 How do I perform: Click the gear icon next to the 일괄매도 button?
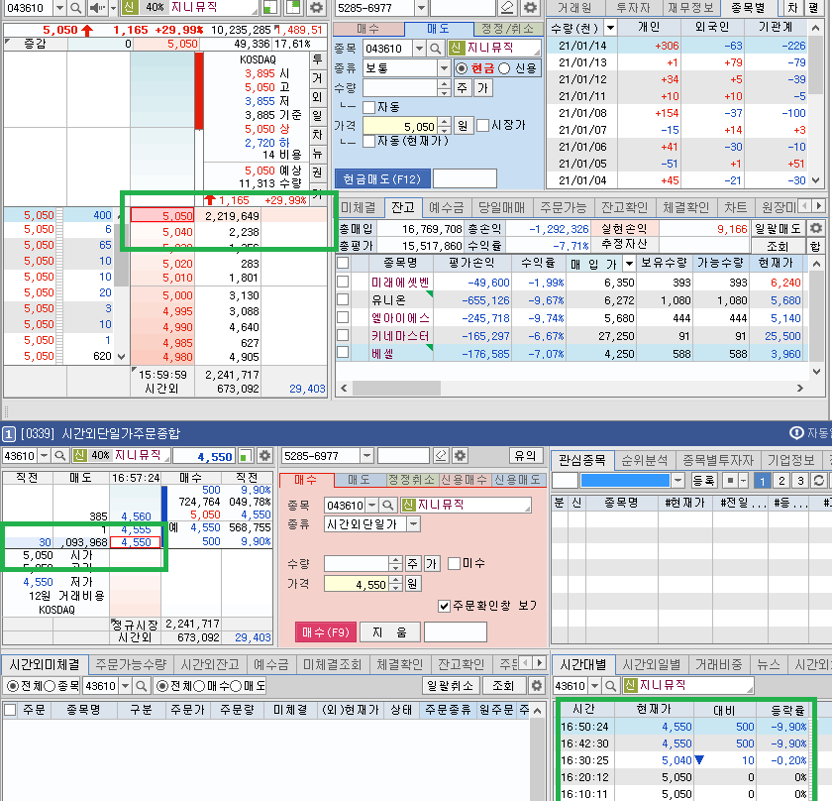click(x=816, y=229)
